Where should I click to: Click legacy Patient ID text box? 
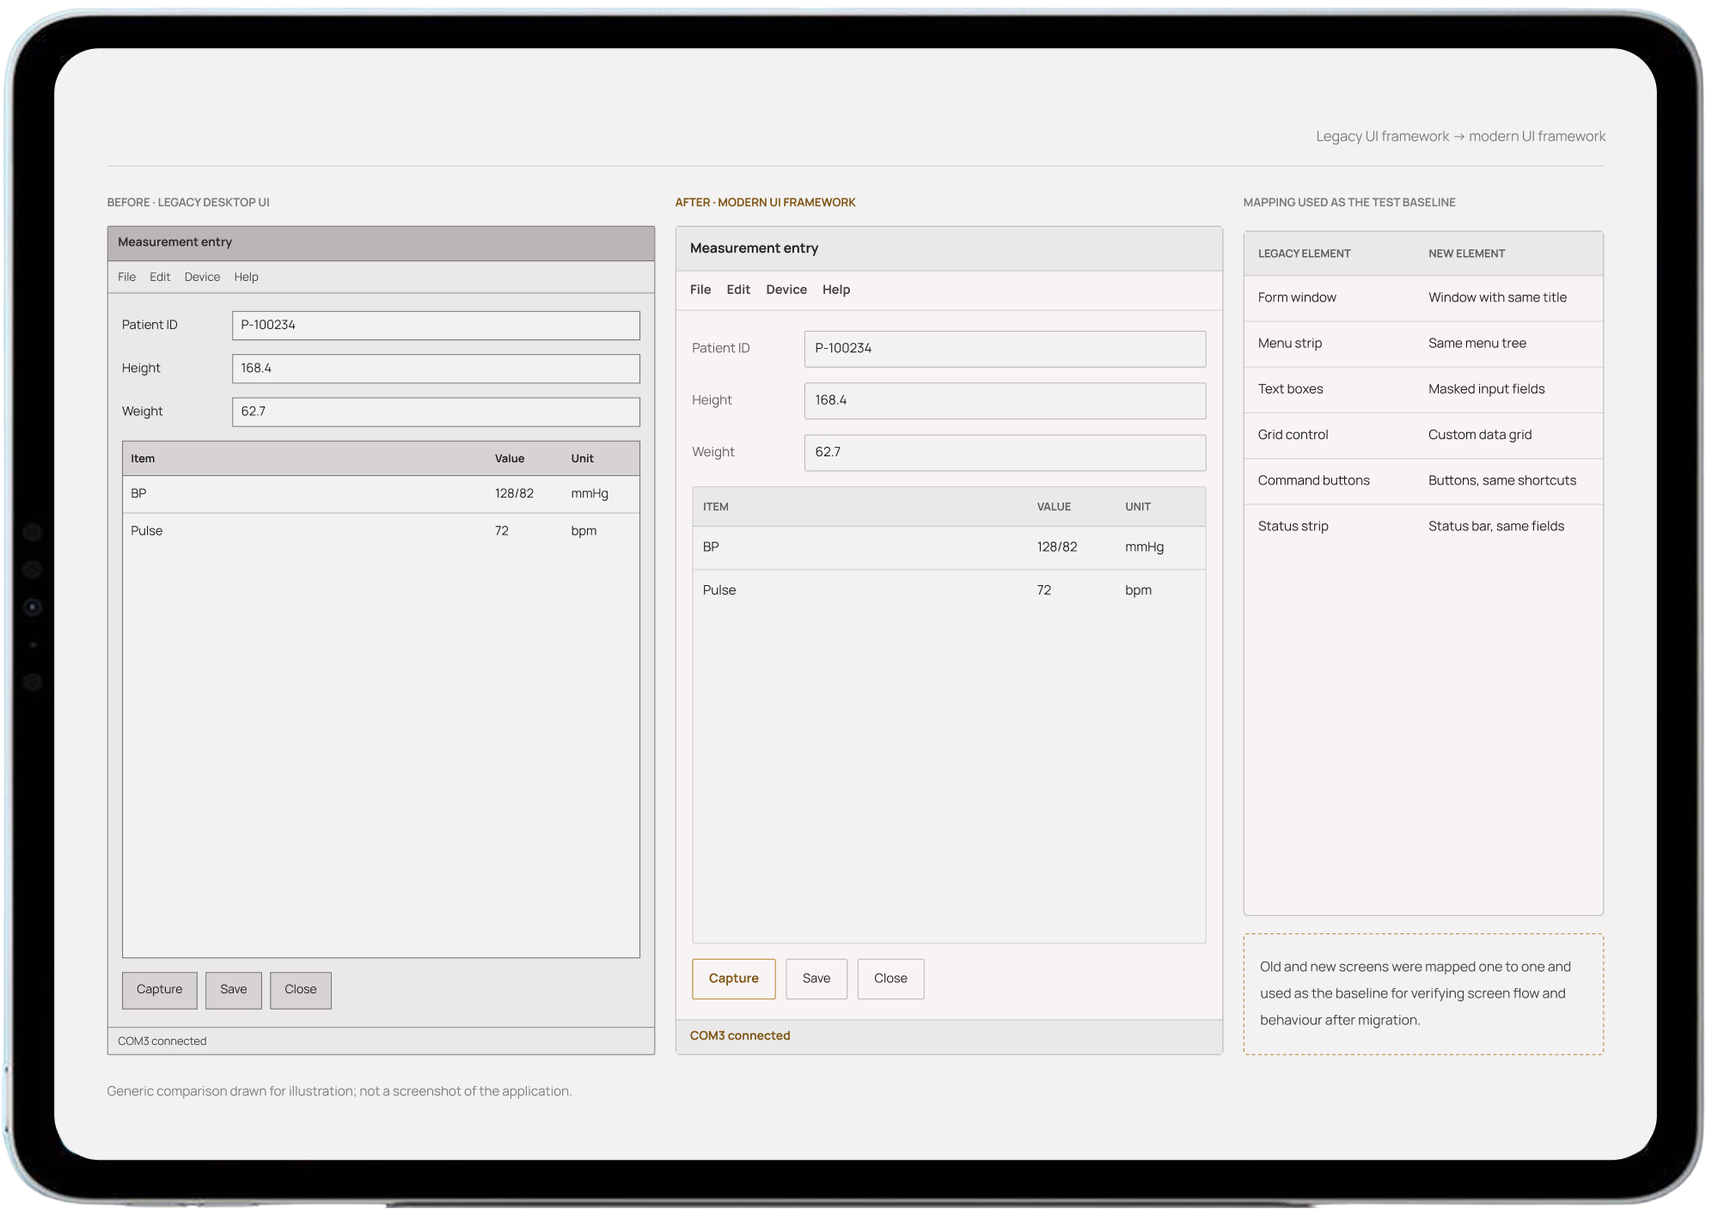436,325
